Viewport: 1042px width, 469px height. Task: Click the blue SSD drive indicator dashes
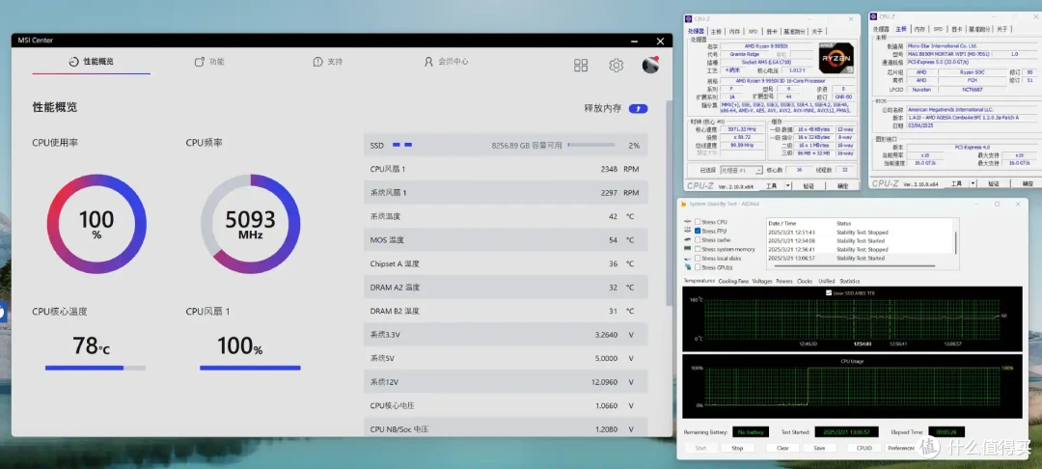(x=402, y=145)
